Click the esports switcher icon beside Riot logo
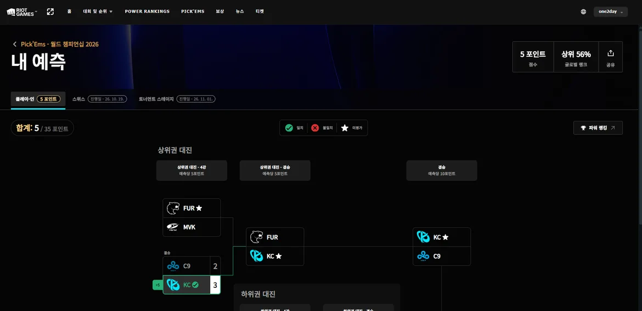The image size is (642, 311). (50, 12)
